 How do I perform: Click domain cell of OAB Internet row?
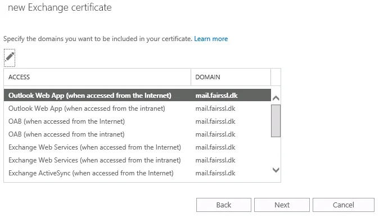point(215,121)
